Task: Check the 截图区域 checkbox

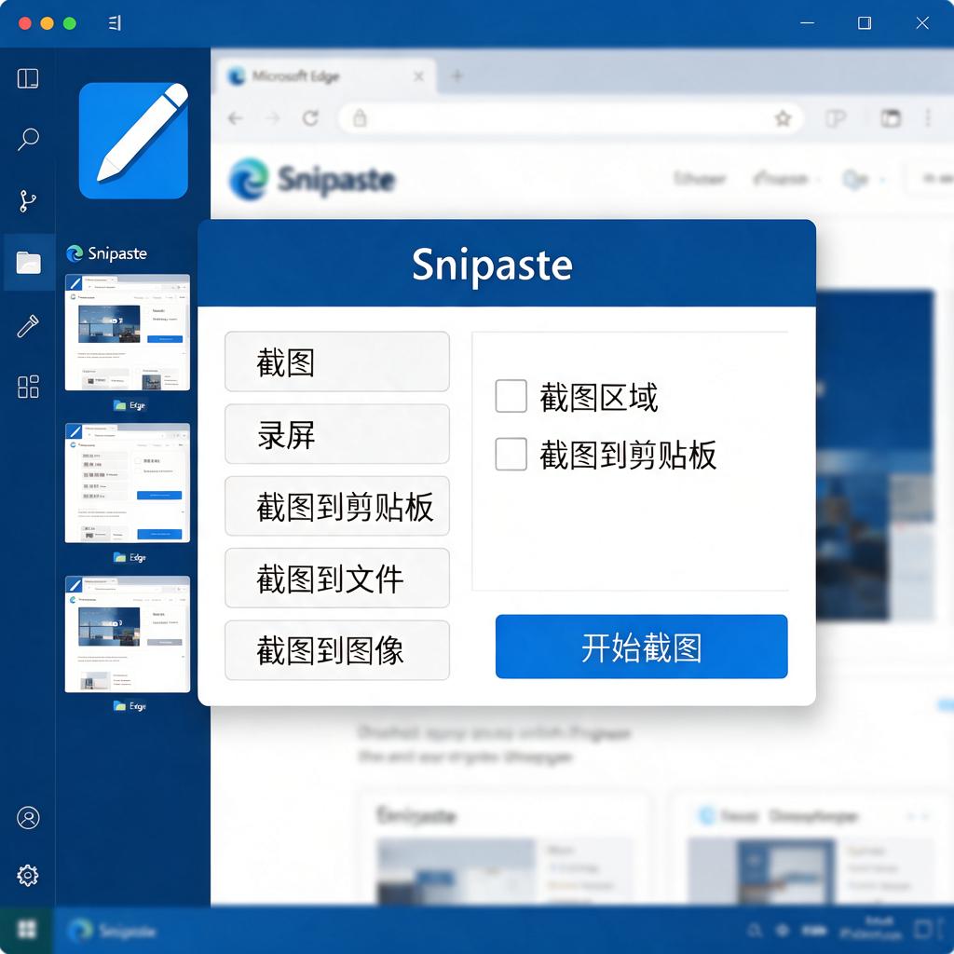Action: pos(511,396)
